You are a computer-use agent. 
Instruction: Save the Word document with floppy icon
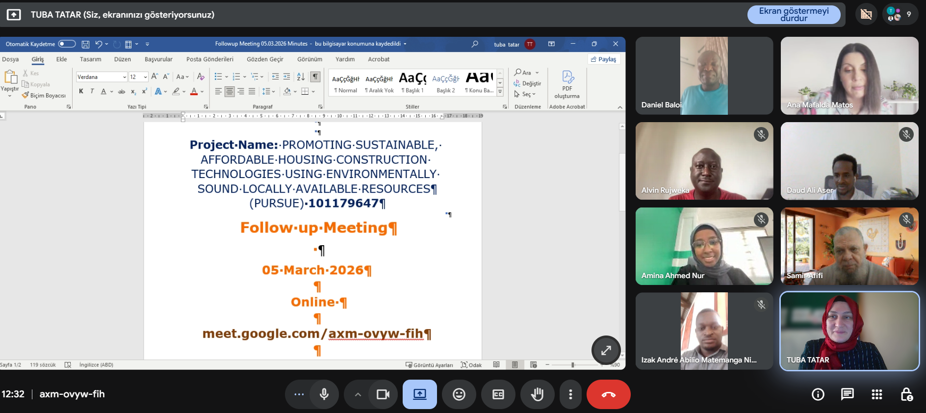tap(85, 44)
